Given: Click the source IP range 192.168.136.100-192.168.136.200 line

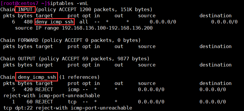Looking at the screenshot, I should [84, 28].
